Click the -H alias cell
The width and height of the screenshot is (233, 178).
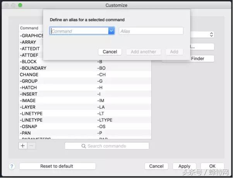100,88
